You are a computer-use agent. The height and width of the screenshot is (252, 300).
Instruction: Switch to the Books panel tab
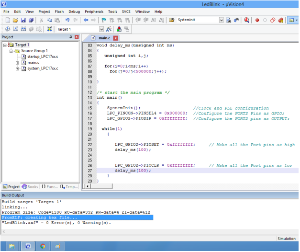[x=30, y=186]
